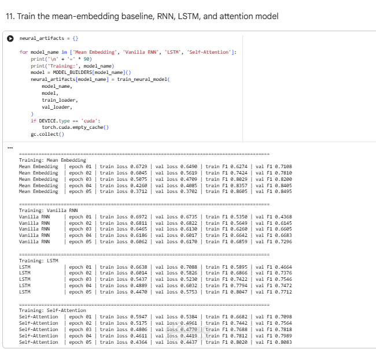Click LSTM epoch 01 output row
Viewport: 376px width, 349px height.
[156, 267]
